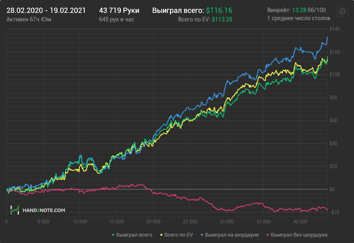Viewport: 354px width, 243px height.
Task: Click the EV total value $113.25
Action: (x=222, y=19)
